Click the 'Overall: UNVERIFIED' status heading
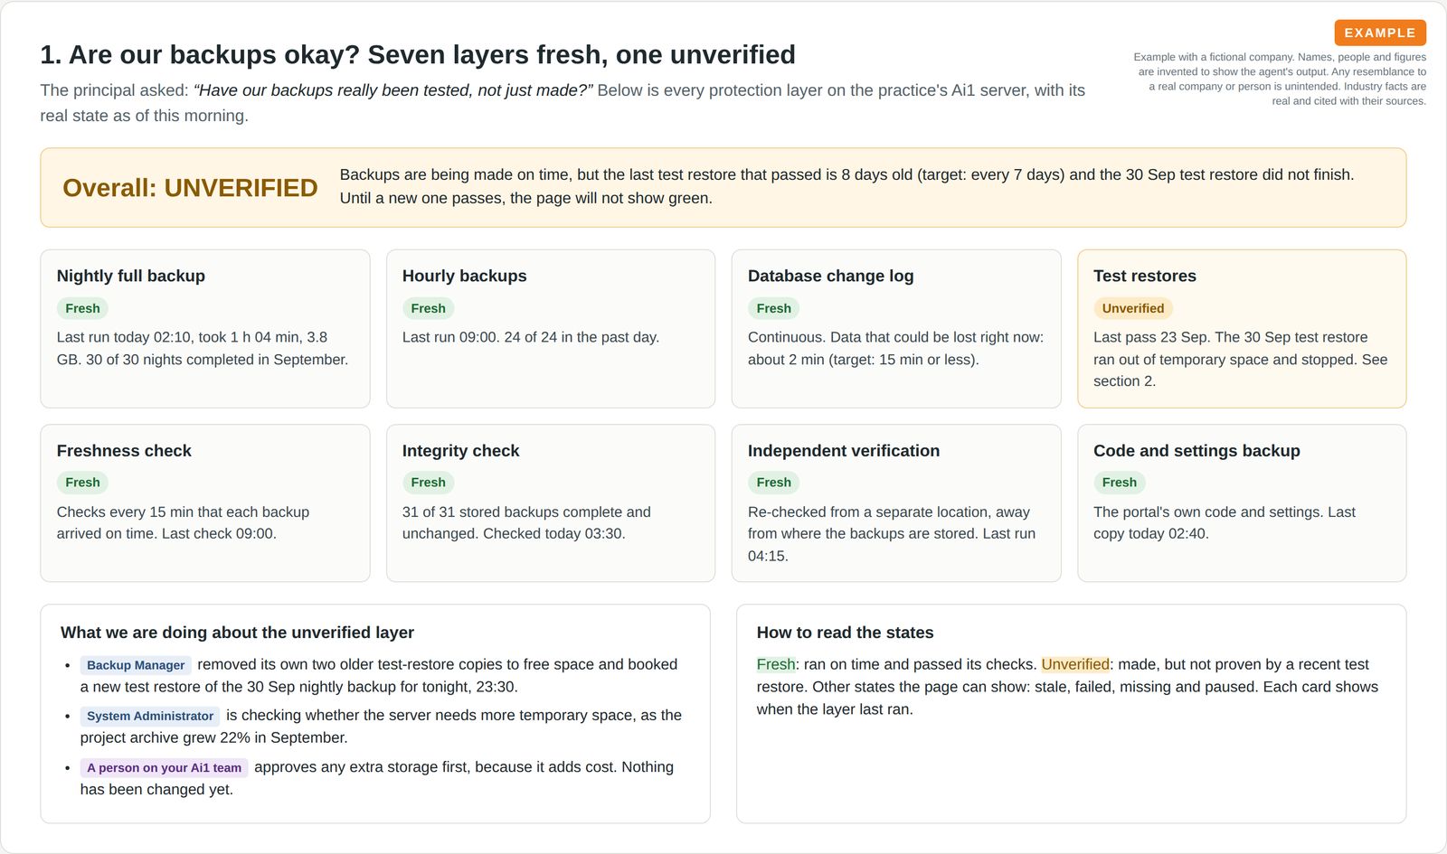 tap(190, 188)
